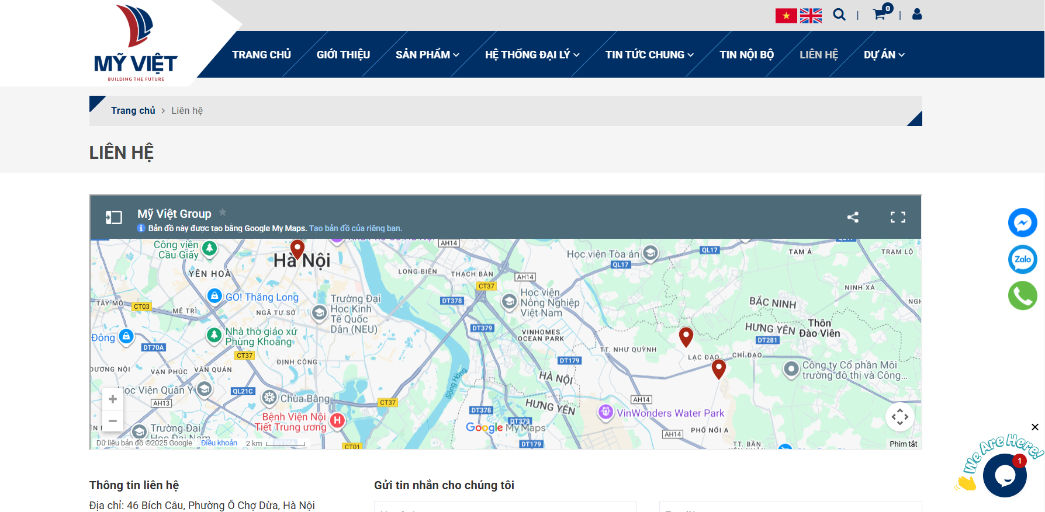Click the first message form input field
This screenshot has width=1045, height=512.
[x=506, y=507]
